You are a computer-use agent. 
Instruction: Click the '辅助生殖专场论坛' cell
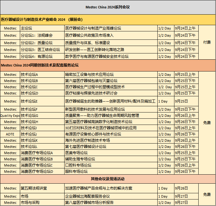coord(111,159)
